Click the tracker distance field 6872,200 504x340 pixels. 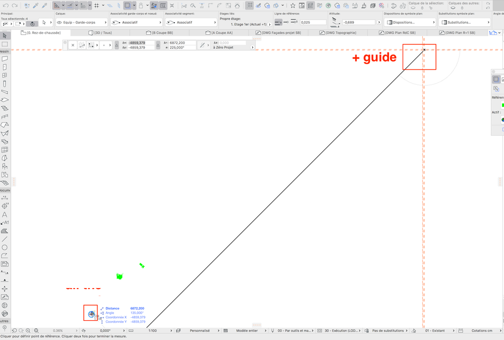[182, 43]
